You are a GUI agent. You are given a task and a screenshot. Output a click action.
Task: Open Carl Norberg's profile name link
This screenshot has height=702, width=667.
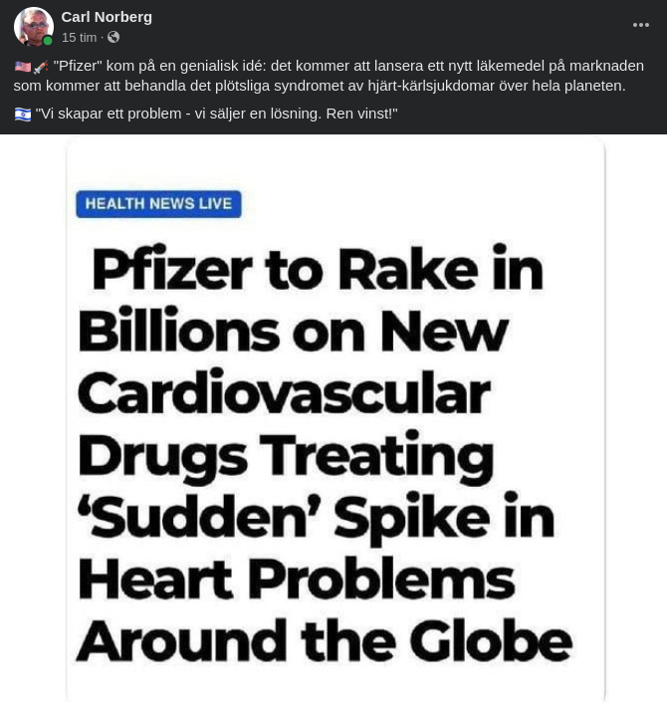[x=107, y=17]
